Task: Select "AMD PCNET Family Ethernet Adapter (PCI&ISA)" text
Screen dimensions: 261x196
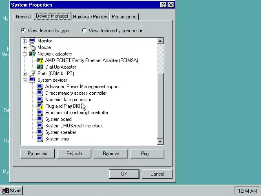Action: (91, 60)
